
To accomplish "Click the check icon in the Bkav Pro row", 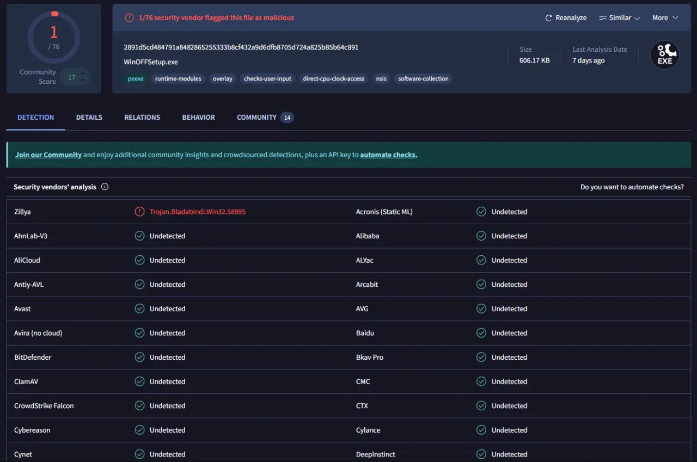I will [481, 357].
